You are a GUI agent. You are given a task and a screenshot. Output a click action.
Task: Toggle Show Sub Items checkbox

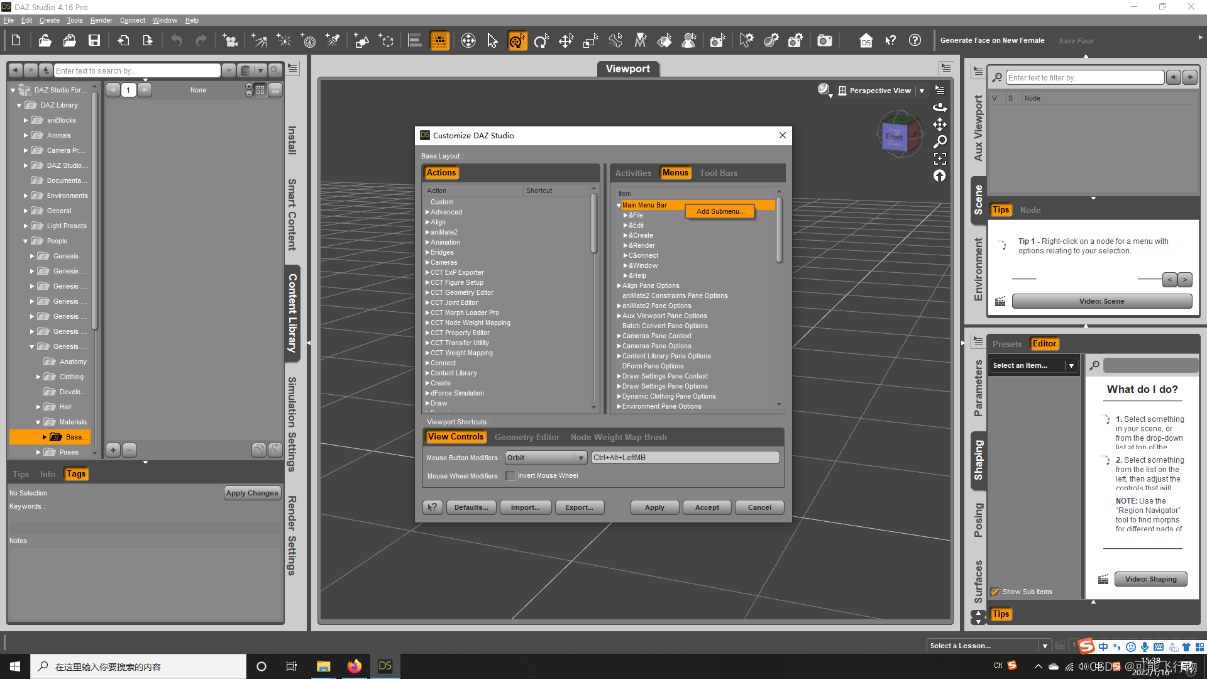point(995,592)
